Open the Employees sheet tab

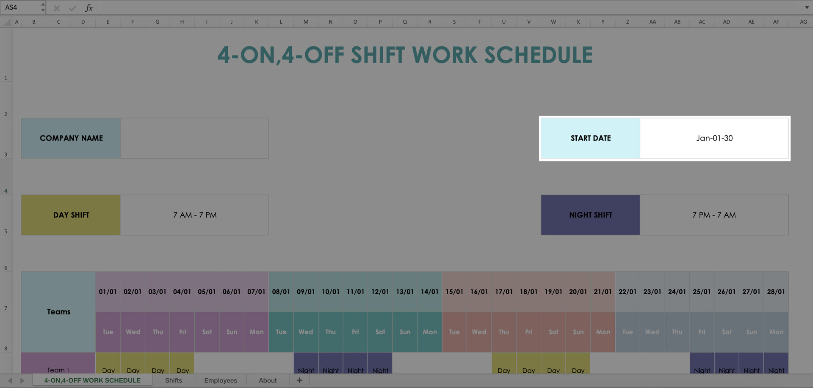pyautogui.click(x=221, y=380)
